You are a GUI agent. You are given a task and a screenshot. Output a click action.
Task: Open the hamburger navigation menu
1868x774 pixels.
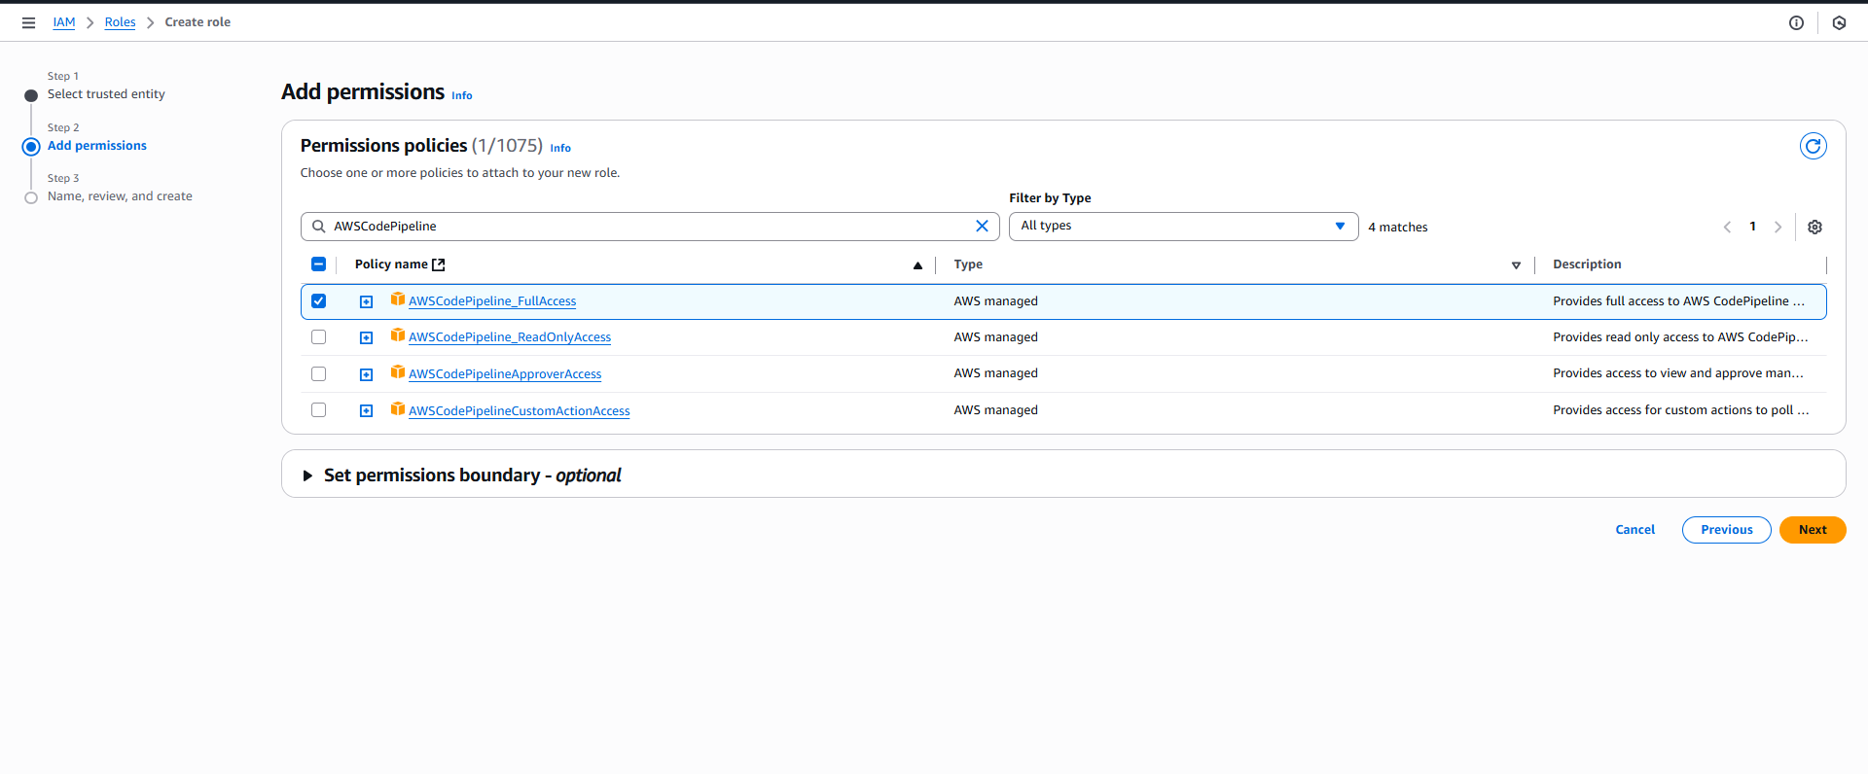(x=28, y=22)
